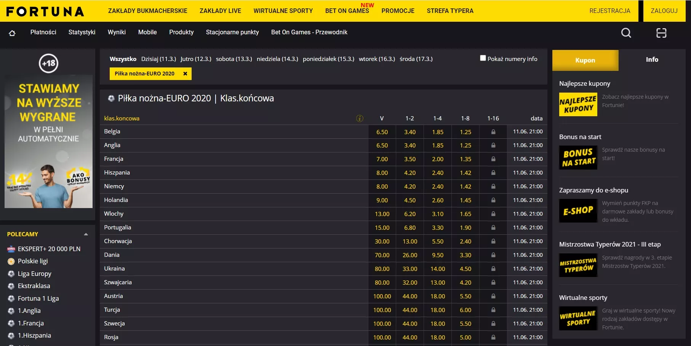Open the klas.koncowa info icon
691x346 pixels.
click(x=360, y=118)
